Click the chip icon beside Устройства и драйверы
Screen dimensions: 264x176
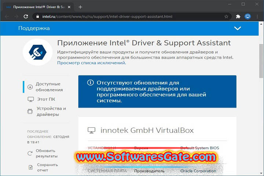coord(30,111)
